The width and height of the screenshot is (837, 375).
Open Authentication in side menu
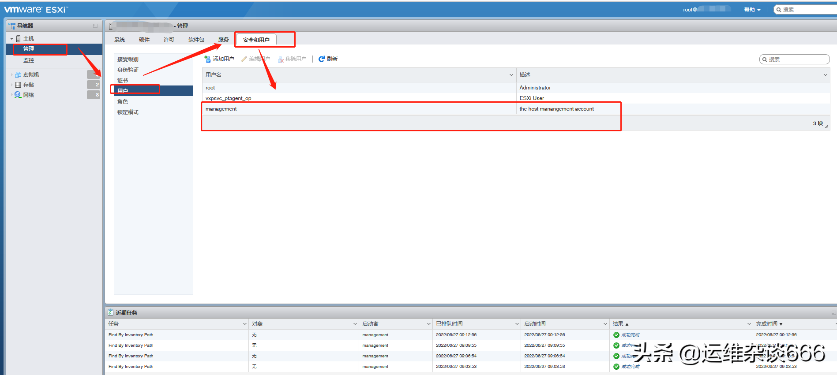coord(153,70)
